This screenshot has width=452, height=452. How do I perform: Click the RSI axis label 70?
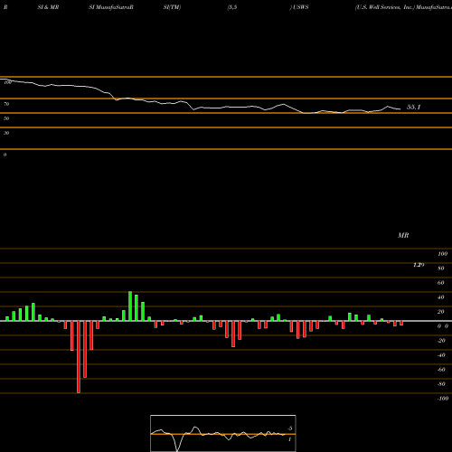point(6,104)
